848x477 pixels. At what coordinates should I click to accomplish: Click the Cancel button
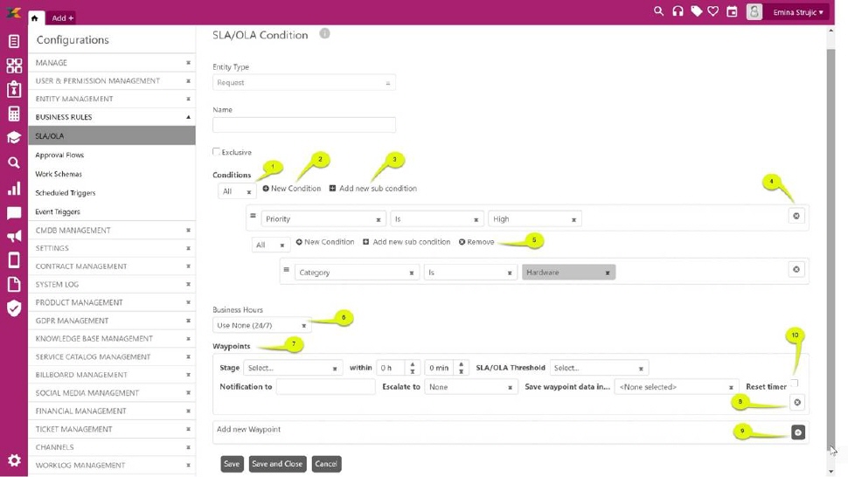point(326,464)
